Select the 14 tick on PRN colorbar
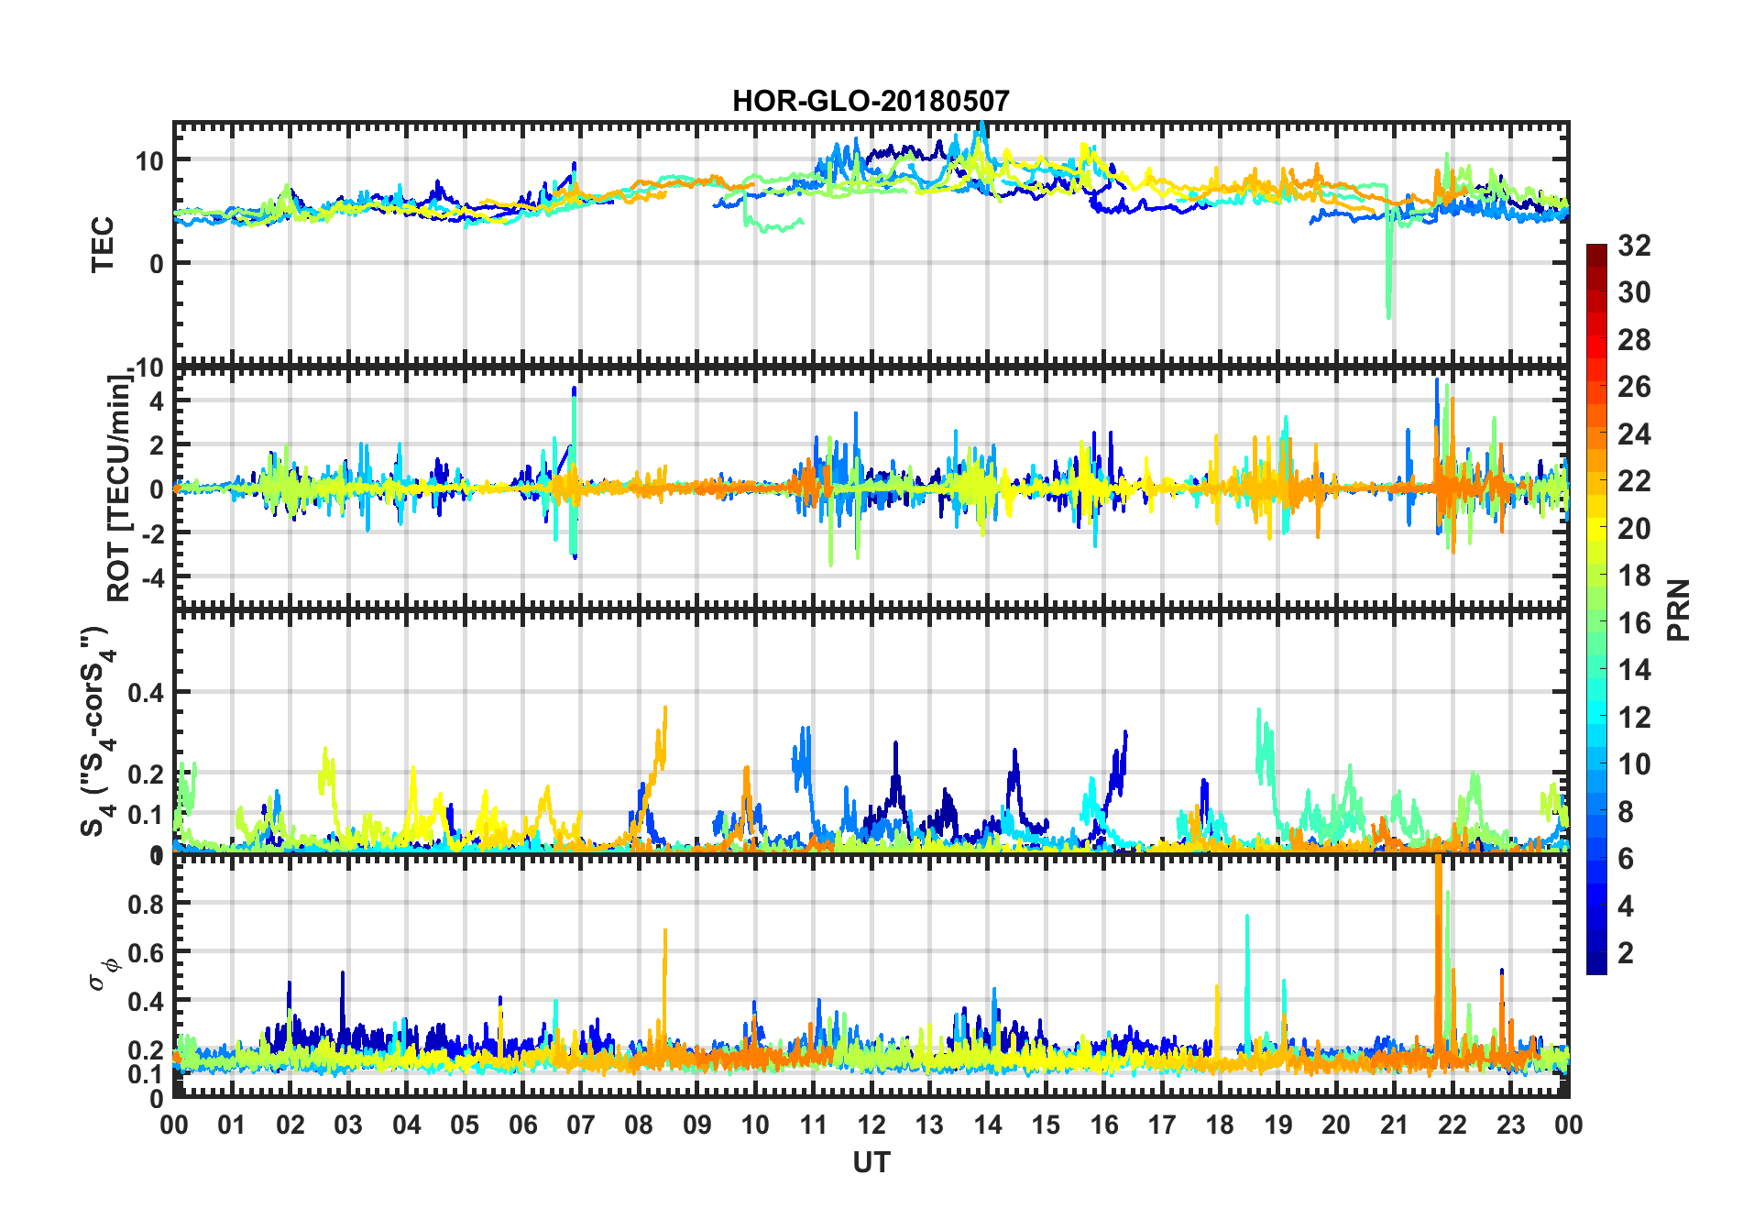Image resolution: width=1743 pixels, height=1219 pixels. (x=1635, y=670)
